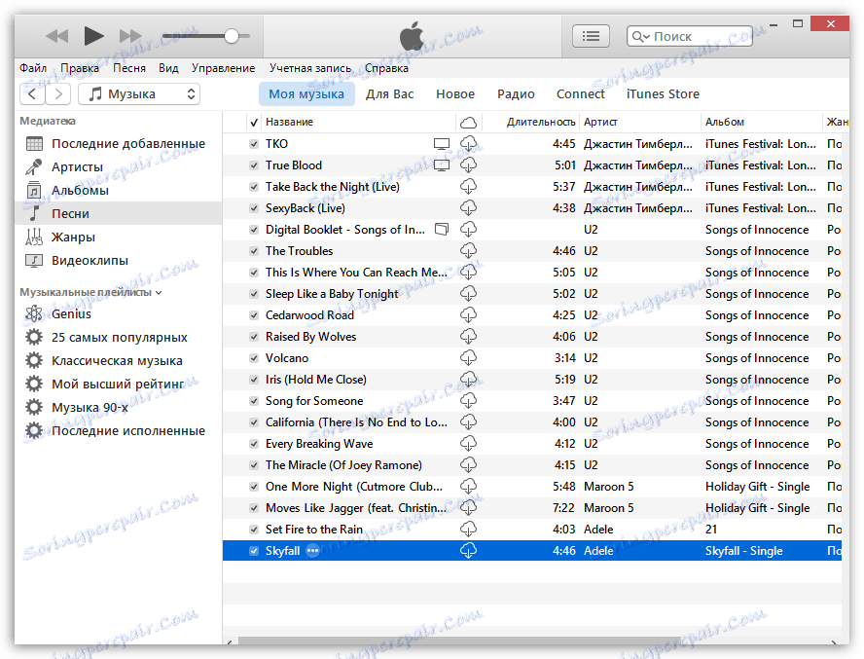Select Последние добавленные in sidebar
Viewport: 864px width, 659px height.
coord(118,144)
